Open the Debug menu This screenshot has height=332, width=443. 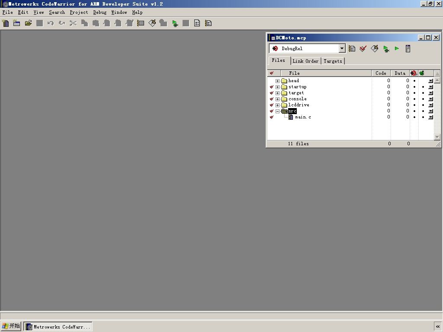tap(100, 13)
